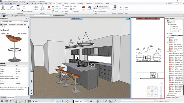184x103 pixels.
Task: Click the red Delete icon
Action: click(x=49, y=7)
